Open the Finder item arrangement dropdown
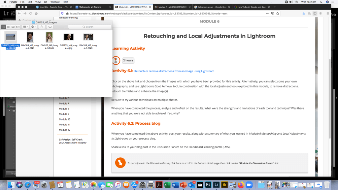This screenshot has width=338, height=190. click(25, 27)
